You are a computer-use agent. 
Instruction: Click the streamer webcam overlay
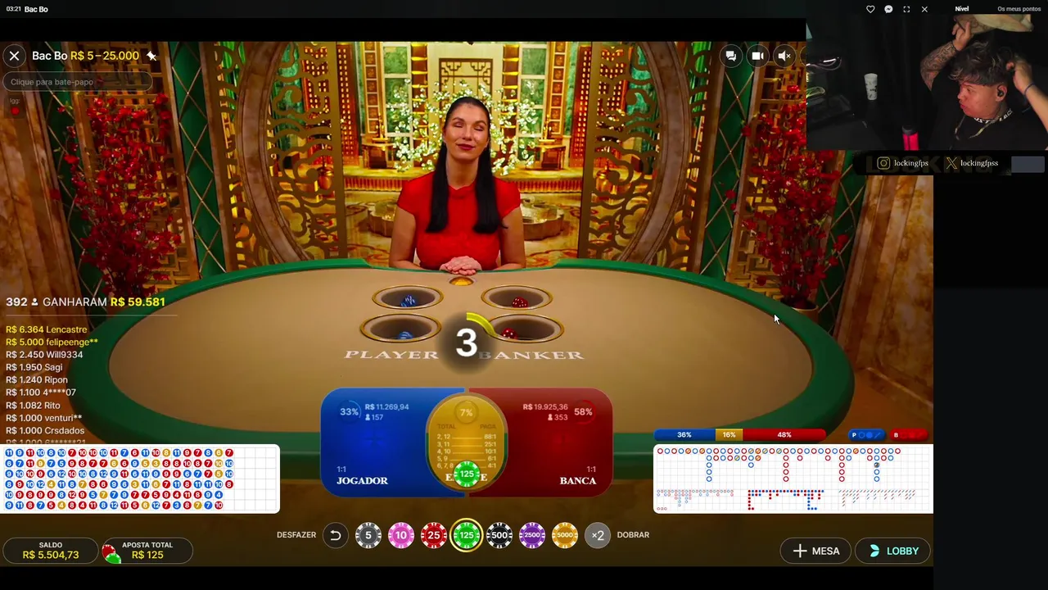pyautogui.click(x=927, y=84)
